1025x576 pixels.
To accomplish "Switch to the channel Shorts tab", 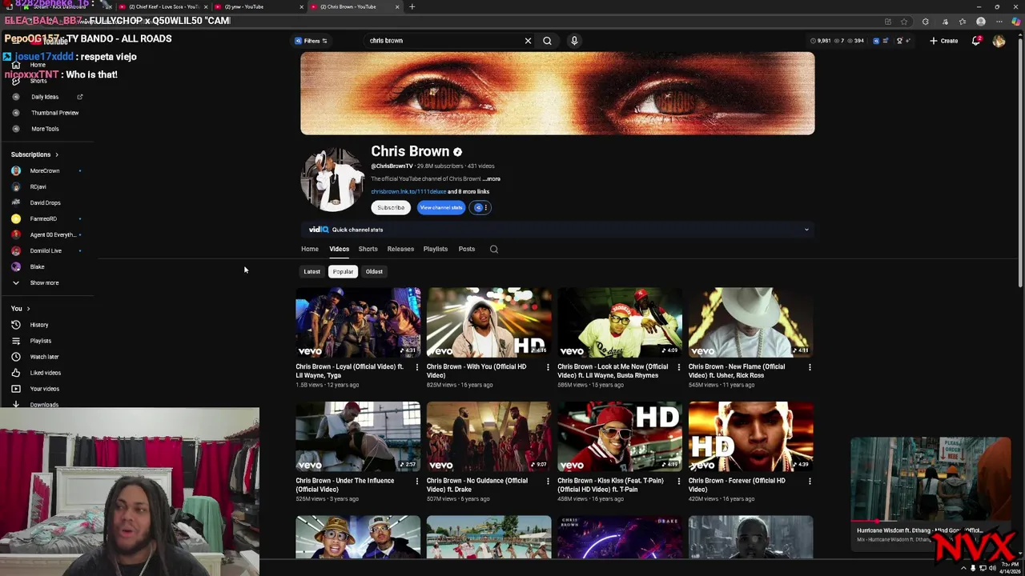I will click(x=368, y=249).
